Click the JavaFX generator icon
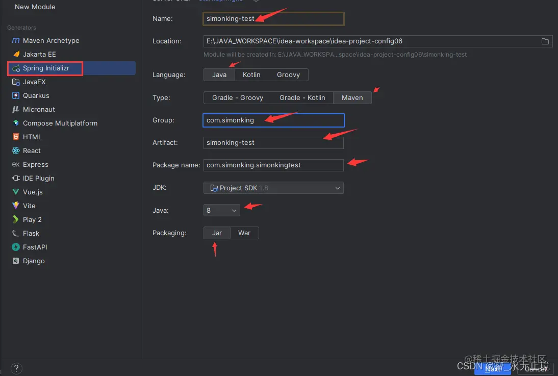Viewport: 558px width, 376px height. [x=16, y=82]
